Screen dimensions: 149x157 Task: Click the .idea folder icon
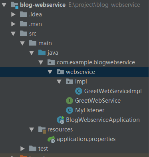(24, 14)
